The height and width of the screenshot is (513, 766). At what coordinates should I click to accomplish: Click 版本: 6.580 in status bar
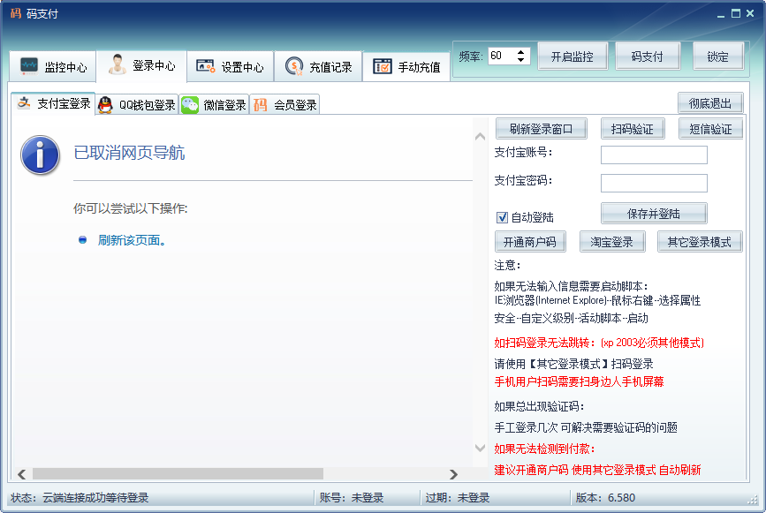(605, 498)
